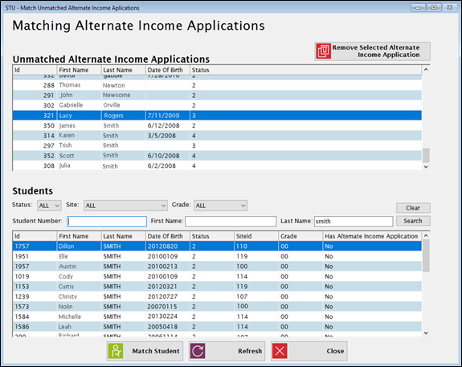Select application row 288 Thomas Newton
This screenshot has height=367, width=462.
click(217, 85)
